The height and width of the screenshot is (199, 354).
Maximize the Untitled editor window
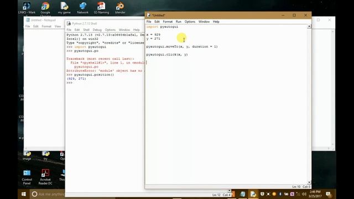(294, 15)
